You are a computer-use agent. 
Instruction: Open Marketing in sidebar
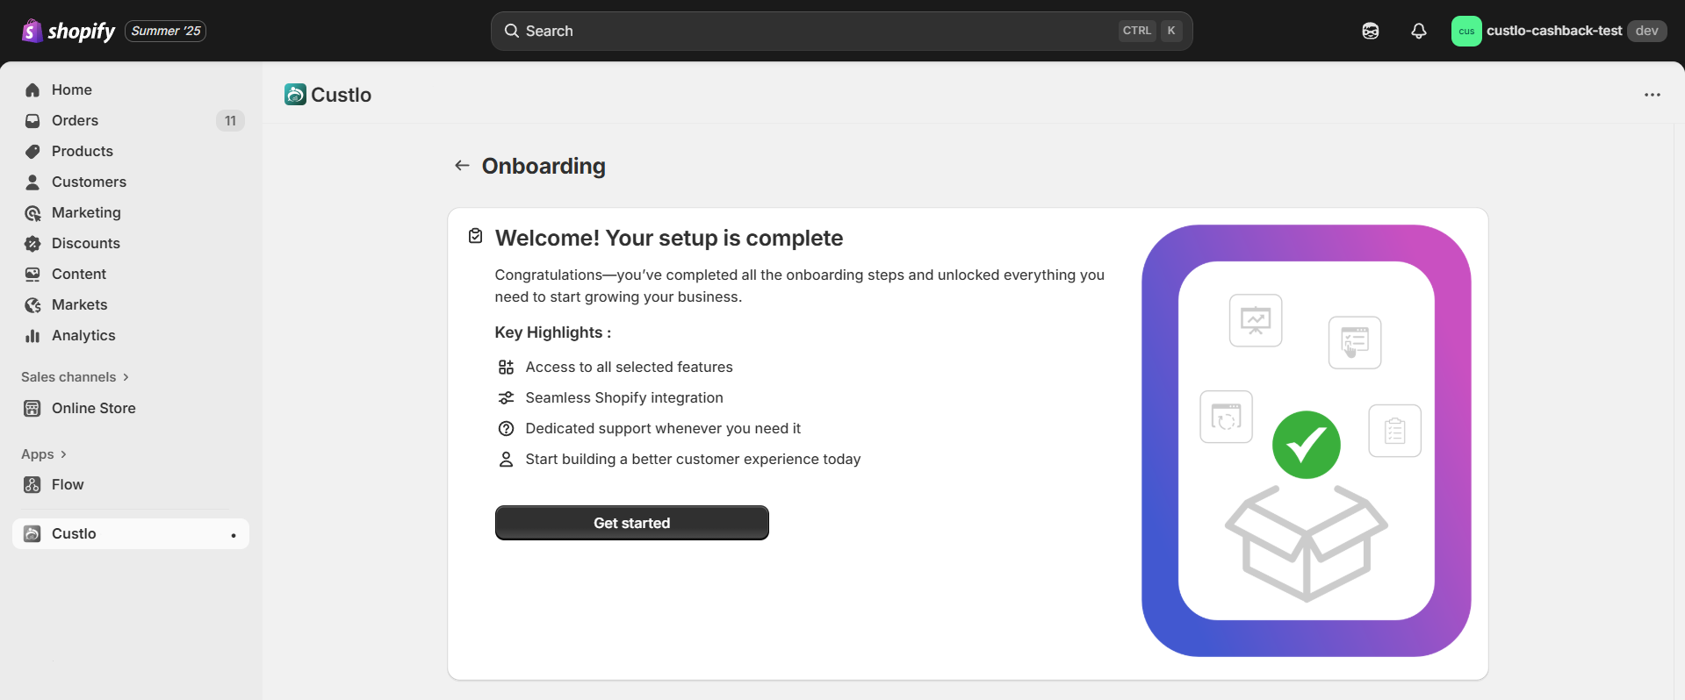[131, 212]
